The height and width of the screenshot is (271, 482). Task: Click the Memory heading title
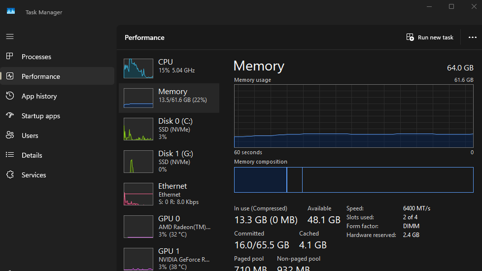click(x=259, y=66)
